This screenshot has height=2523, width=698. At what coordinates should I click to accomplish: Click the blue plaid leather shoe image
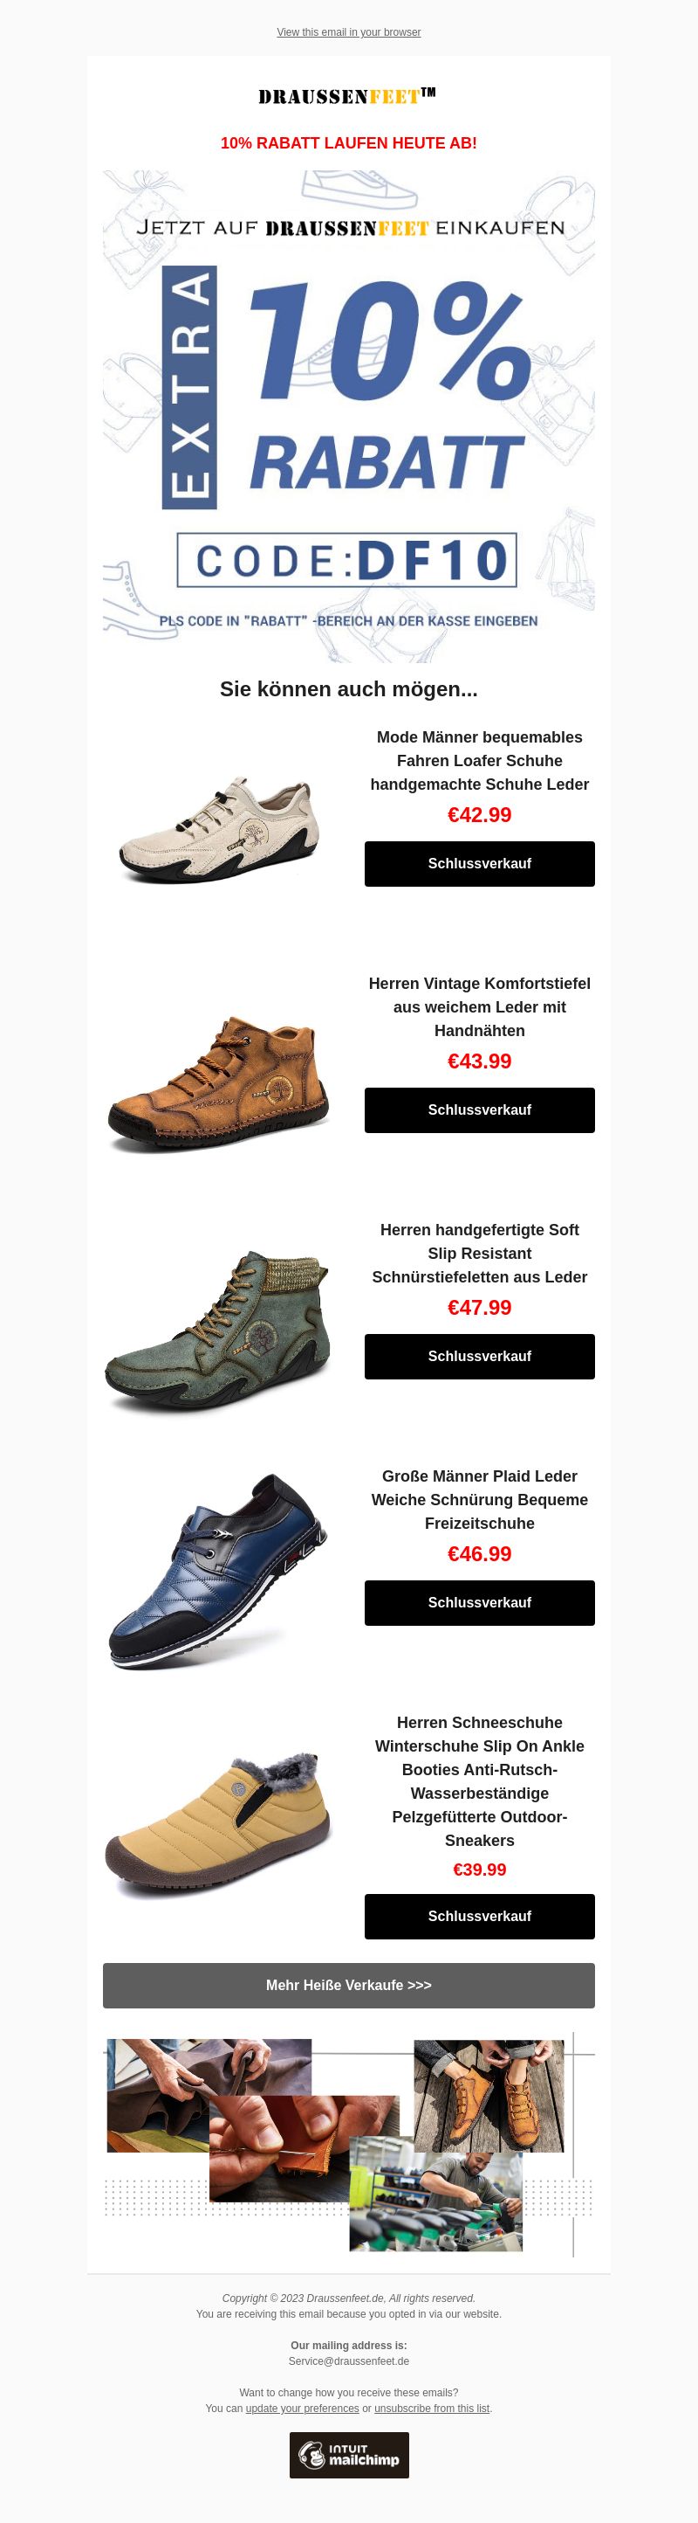click(218, 1570)
